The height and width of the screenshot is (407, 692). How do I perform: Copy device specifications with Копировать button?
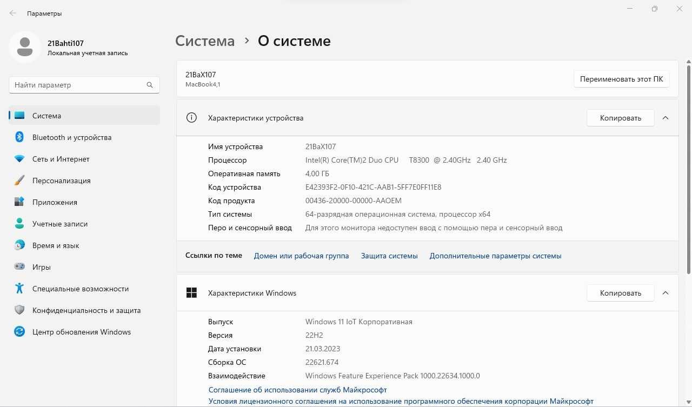(621, 118)
